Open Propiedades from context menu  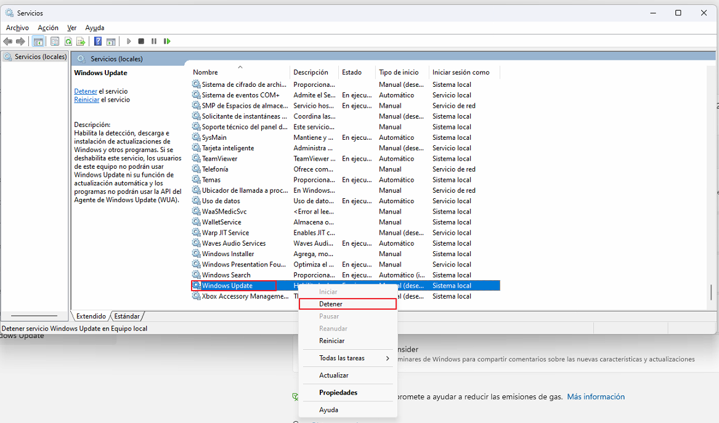(x=347, y=392)
